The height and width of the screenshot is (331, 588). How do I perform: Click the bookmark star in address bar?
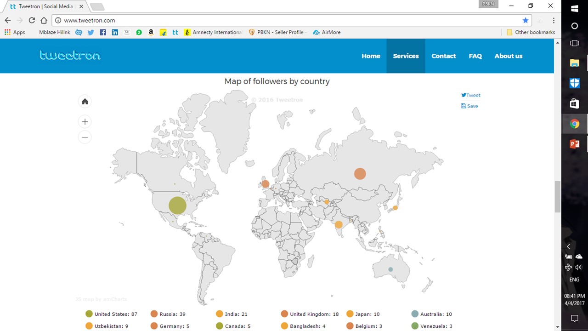526,20
